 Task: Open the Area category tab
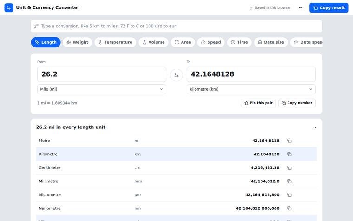(x=183, y=42)
